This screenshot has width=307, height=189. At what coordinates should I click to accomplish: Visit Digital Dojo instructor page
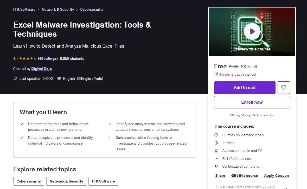click(42, 69)
